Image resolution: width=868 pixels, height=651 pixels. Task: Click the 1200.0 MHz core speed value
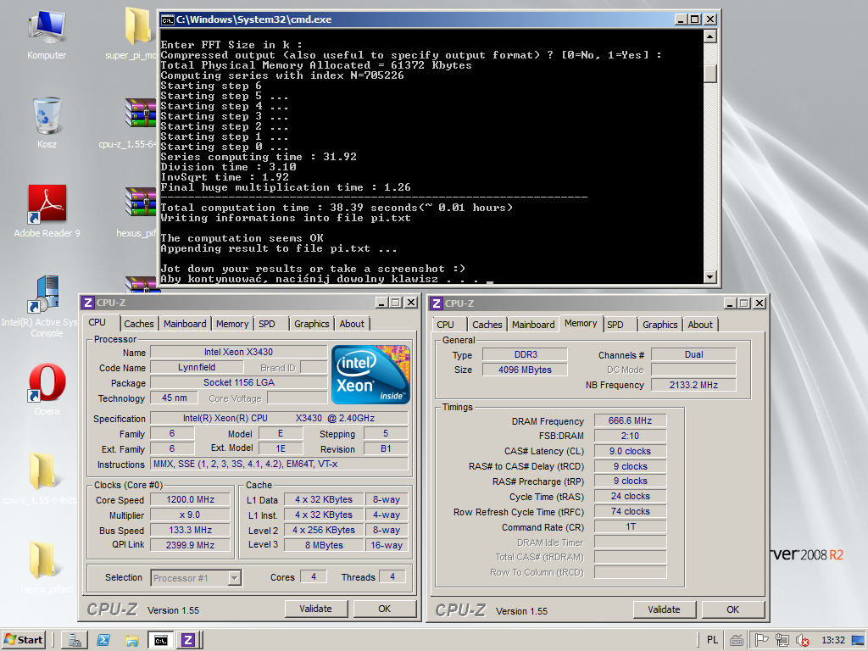[x=191, y=499]
